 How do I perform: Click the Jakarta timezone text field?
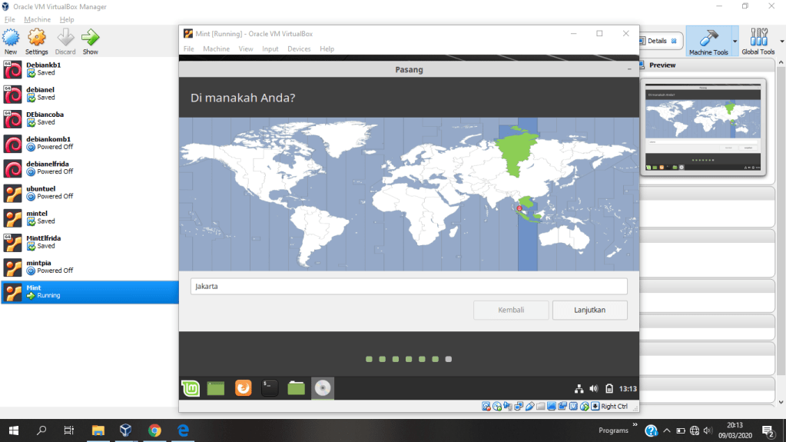(x=409, y=287)
